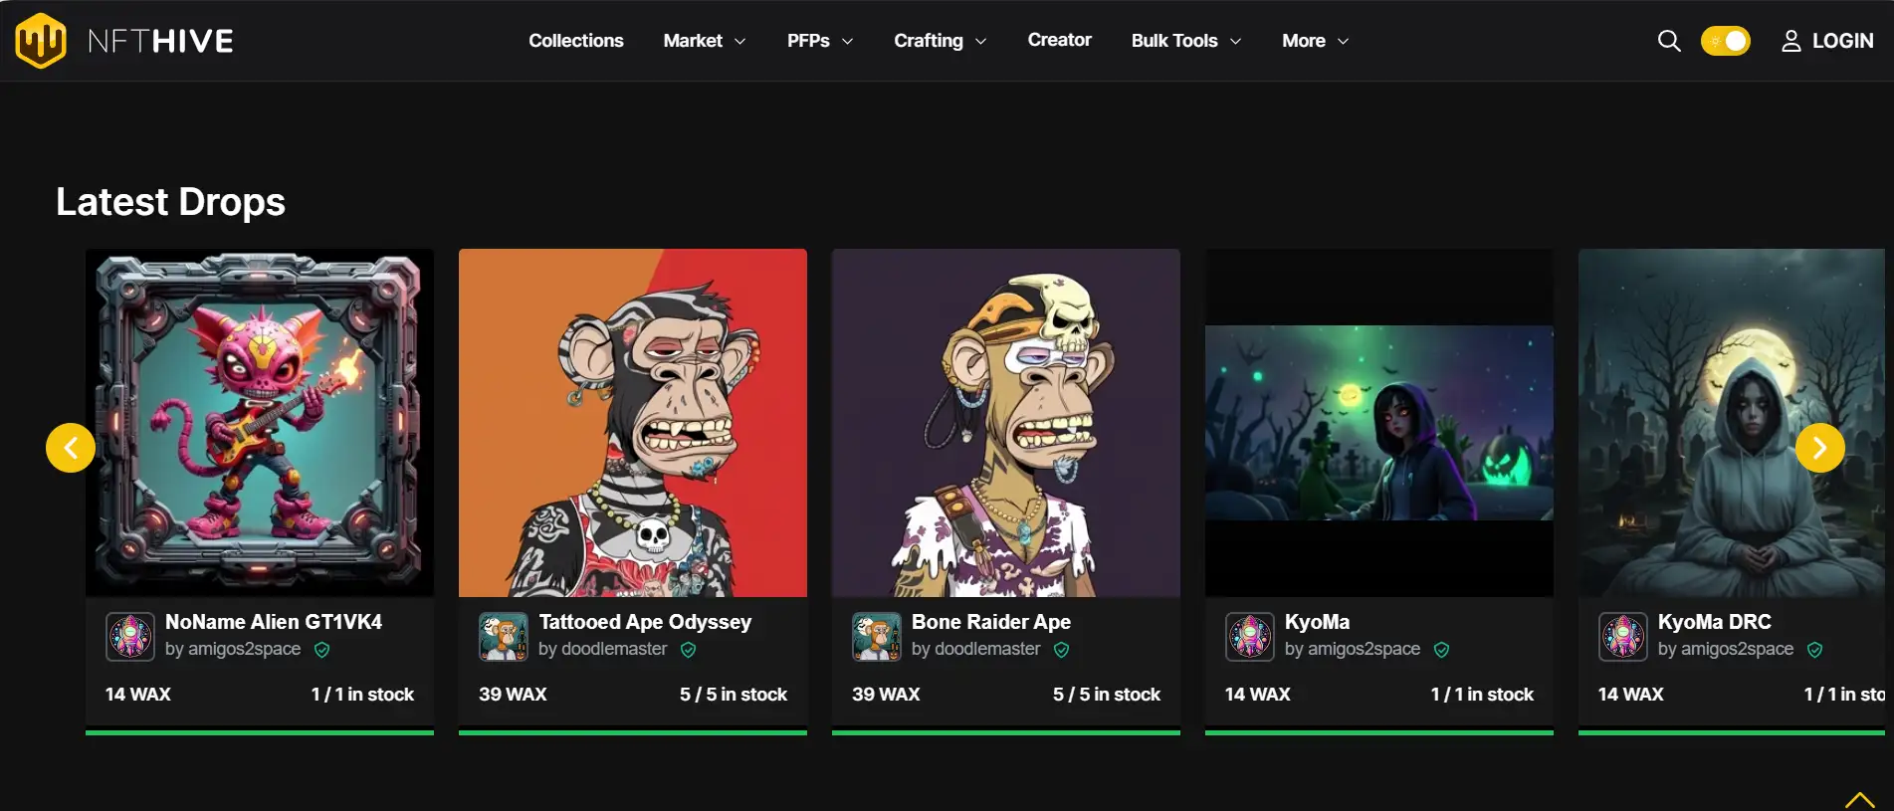This screenshot has height=811, width=1894.
Task: Click the green stock bar under Bone Raider Ape
Action: [x=1005, y=732]
